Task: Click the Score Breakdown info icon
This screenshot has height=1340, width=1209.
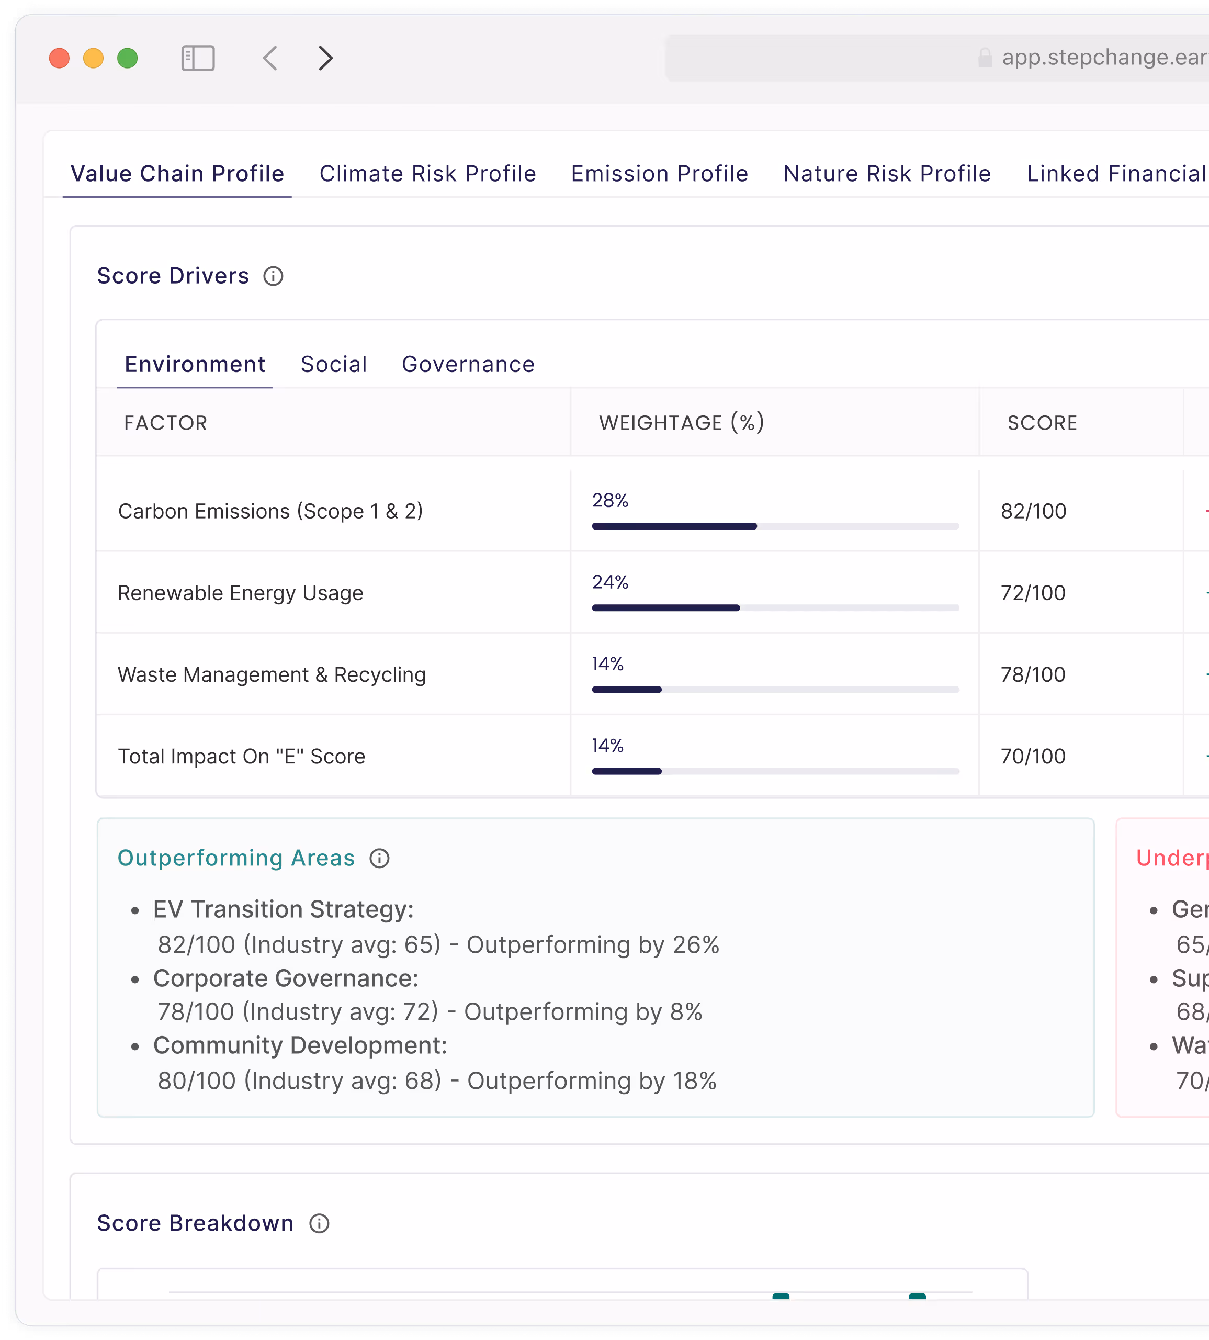Action: (320, 1224)
